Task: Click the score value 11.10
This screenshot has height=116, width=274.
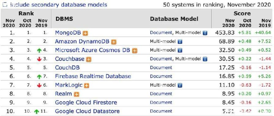Action: (227, 85)
